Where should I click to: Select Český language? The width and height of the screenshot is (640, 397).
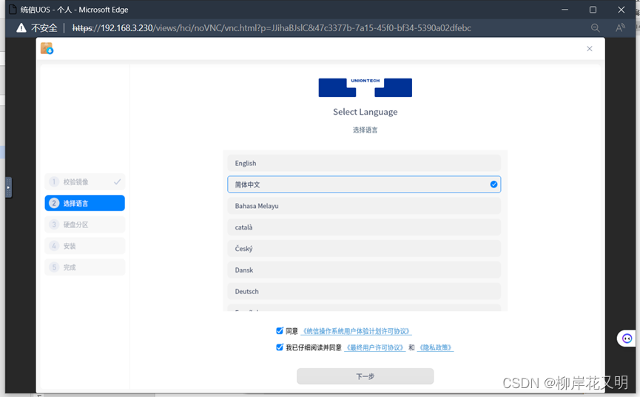[364, 248]
